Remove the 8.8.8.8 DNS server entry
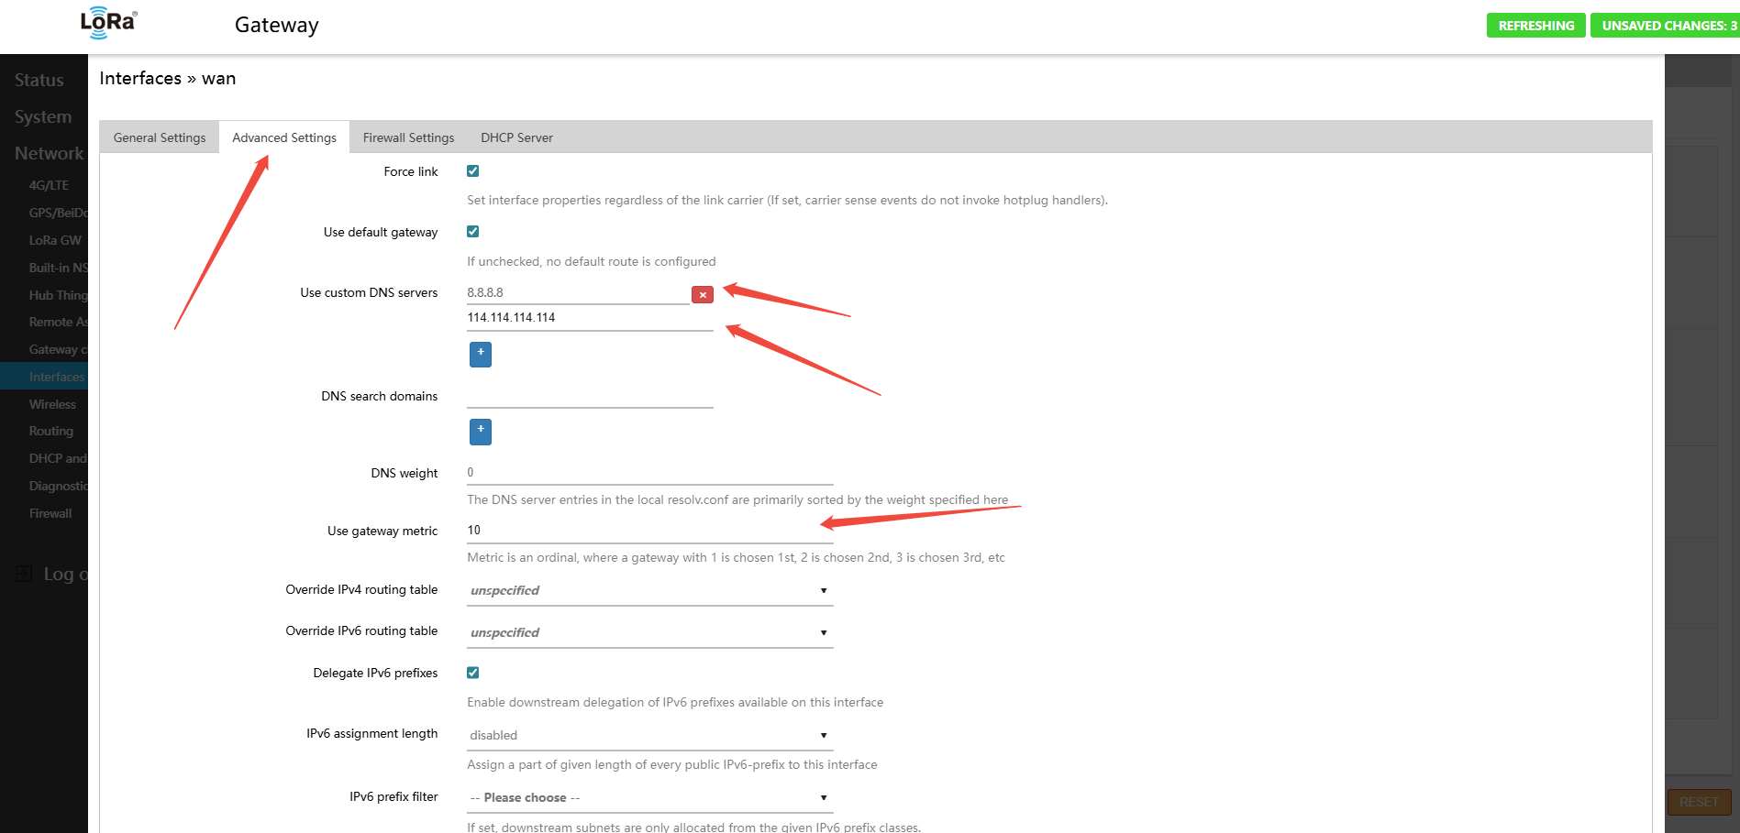Screen dimensions: 1740x833 tap(702, 295)
